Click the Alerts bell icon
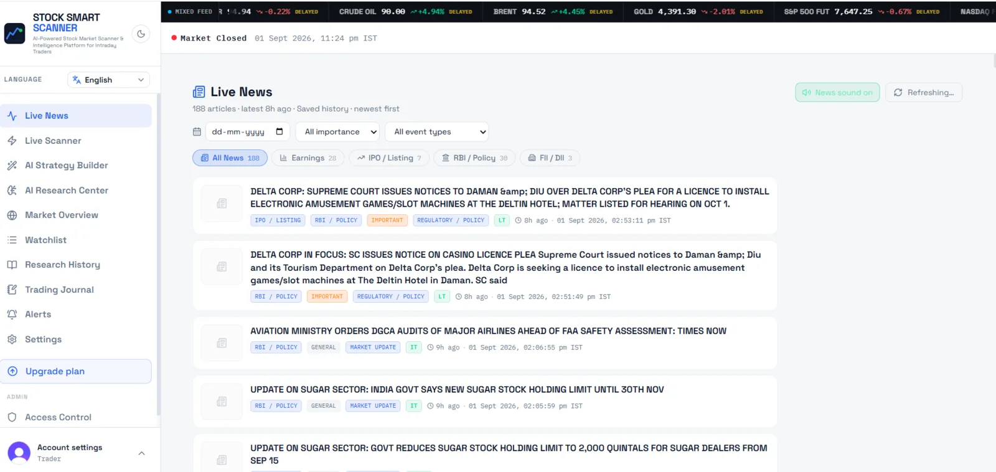The height and width of the screenshot is (472, 996). pyautogui.click(x=12, y=314)
